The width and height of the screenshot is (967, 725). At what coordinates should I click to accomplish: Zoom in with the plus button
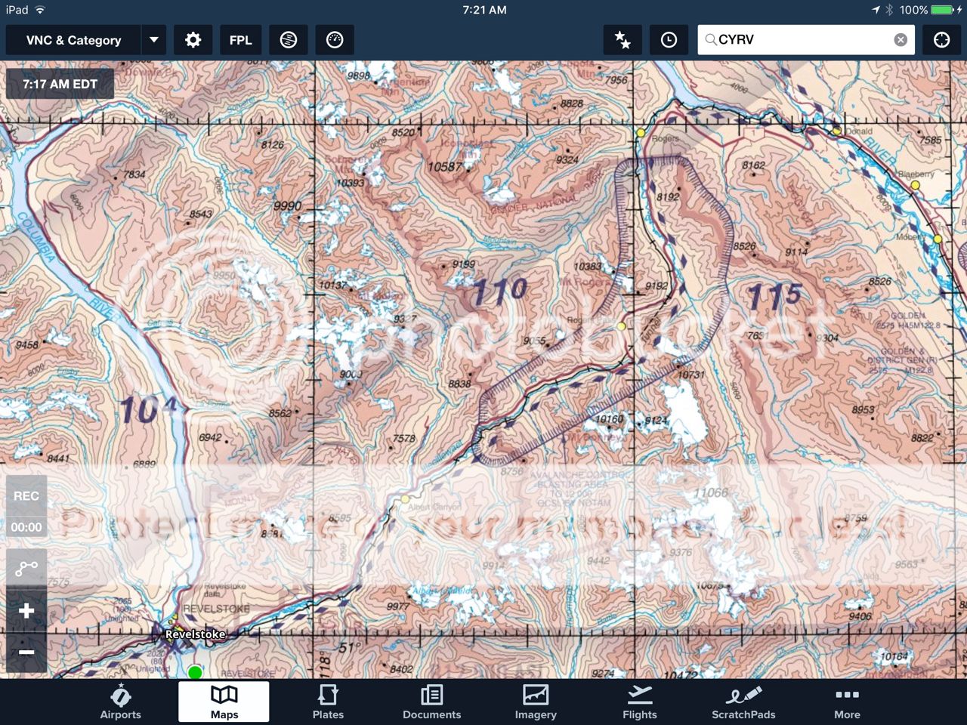coord(26,611)
